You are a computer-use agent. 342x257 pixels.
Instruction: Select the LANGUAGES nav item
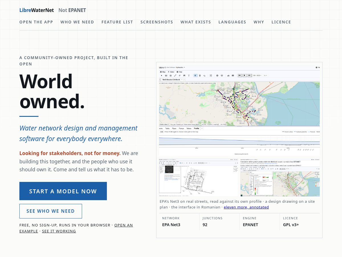tap(232, 22)
